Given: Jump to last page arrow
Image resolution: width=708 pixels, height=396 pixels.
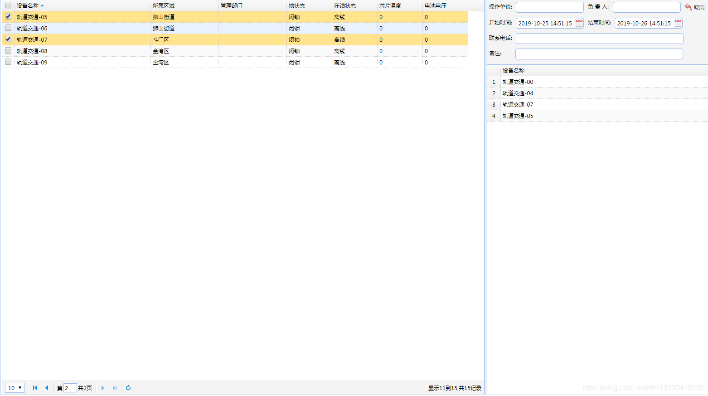Looking at the screenshot, I should click(115, 388).
